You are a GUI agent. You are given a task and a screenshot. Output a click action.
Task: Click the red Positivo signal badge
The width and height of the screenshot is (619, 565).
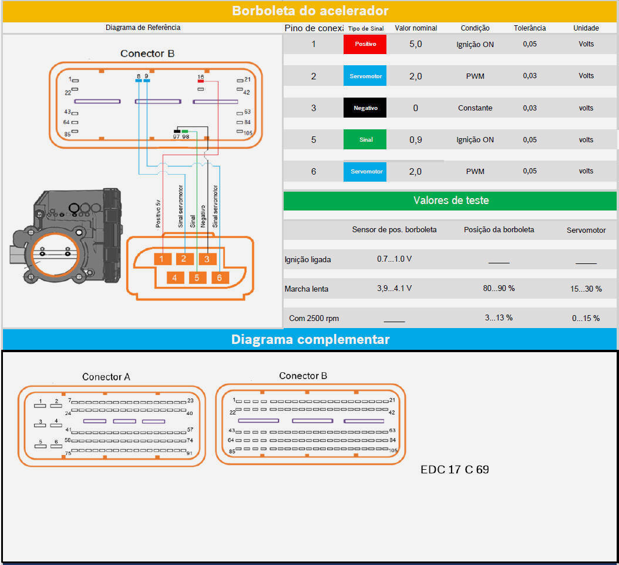point(365,44)
